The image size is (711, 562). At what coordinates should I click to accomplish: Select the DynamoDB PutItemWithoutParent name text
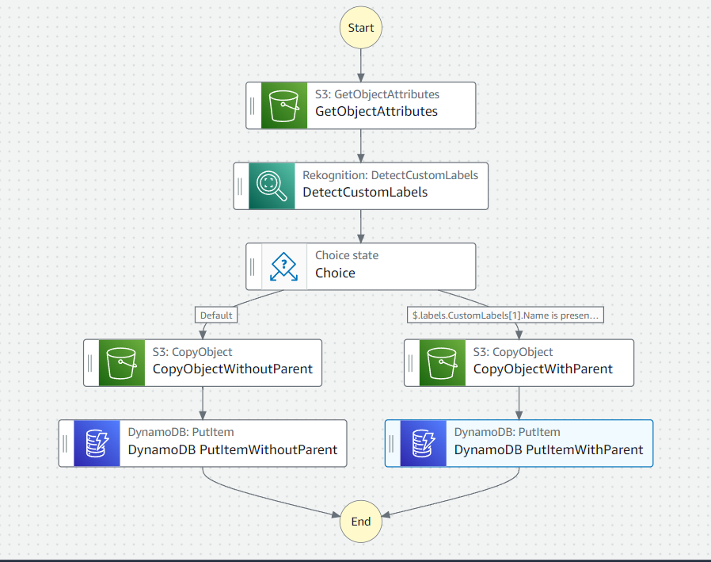coord(233,449)
